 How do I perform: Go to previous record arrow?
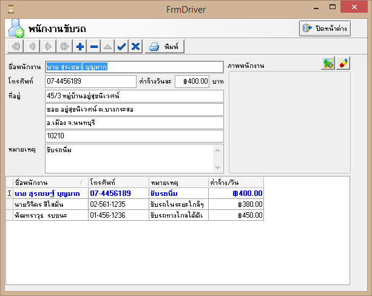tap(32, 46)
